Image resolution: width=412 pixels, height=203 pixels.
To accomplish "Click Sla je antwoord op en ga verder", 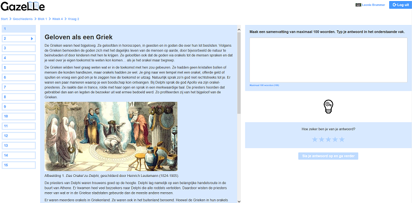I will pos(328,156).
